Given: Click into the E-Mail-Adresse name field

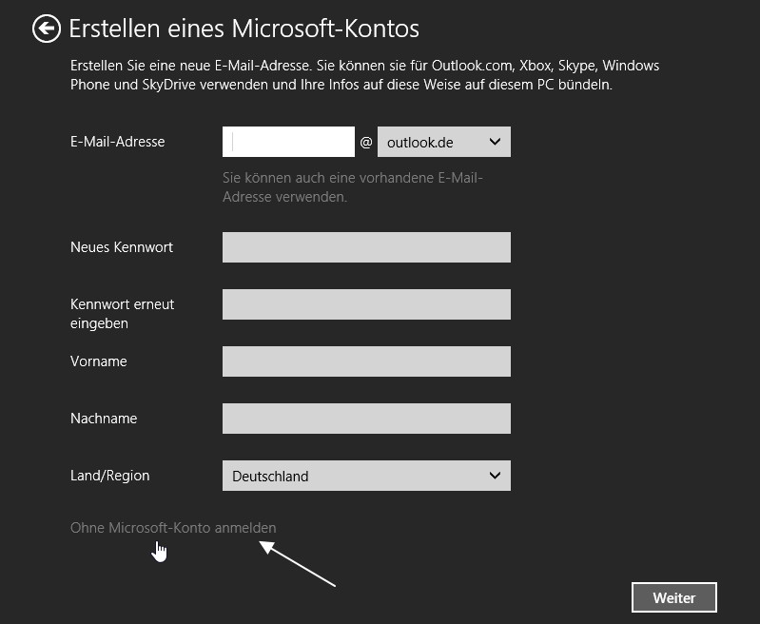Looking at the screenshot, I should coord(288,142).
